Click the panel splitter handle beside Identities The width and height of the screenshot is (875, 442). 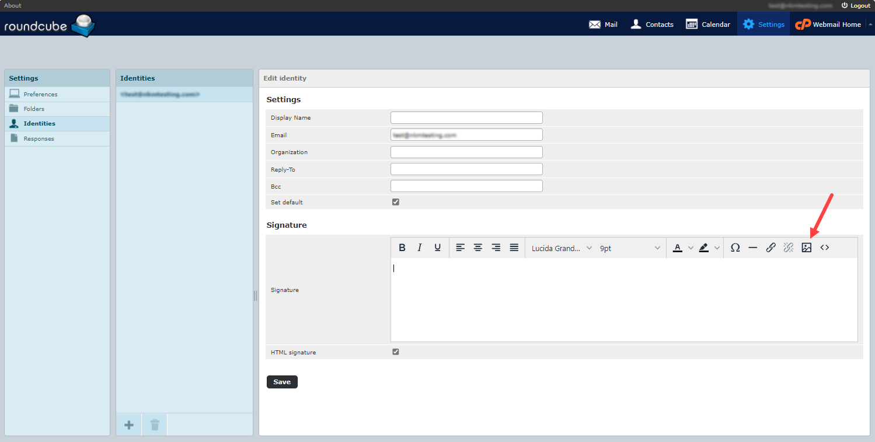point(255,296)
